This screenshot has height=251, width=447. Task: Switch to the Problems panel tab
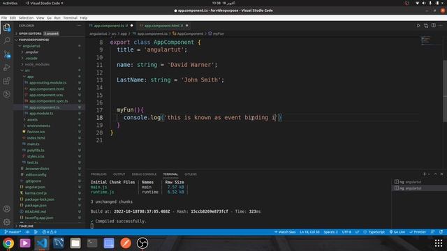(x=98, y=174)
